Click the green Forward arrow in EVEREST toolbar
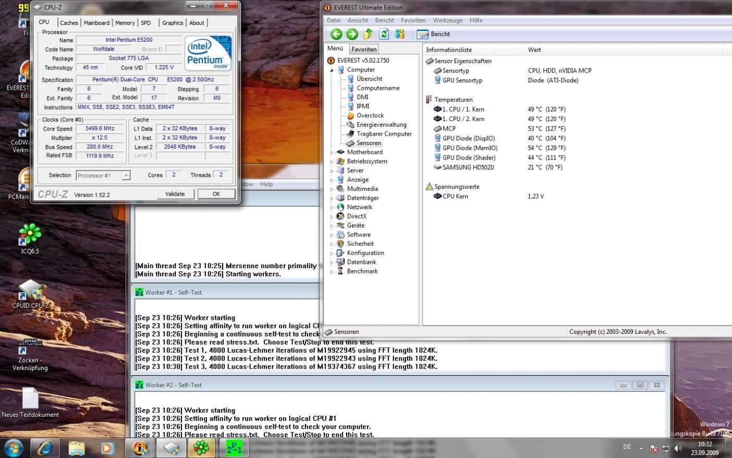The width and height of the screenshot is (732, 458). (x=352, y=34)
